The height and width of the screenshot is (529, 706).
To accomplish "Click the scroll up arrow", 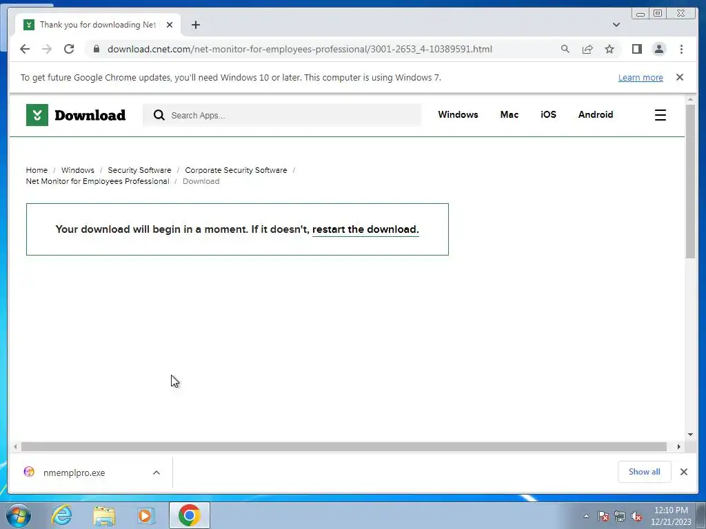I will [690, 99].
